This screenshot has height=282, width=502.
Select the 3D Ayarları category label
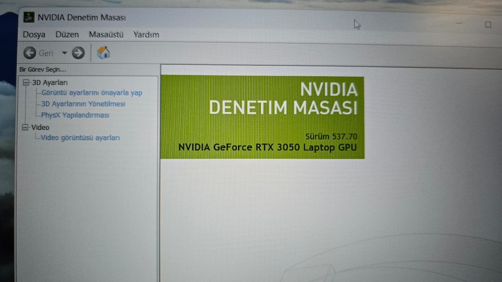[x=50, y=82]
